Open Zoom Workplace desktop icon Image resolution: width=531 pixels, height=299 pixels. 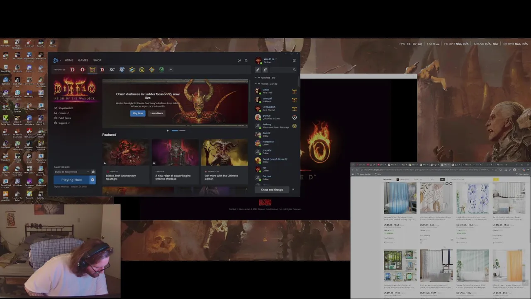[29, 120]
